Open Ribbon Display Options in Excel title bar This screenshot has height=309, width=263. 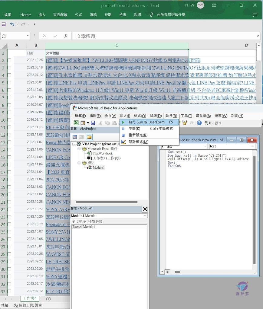pos(214,5)
